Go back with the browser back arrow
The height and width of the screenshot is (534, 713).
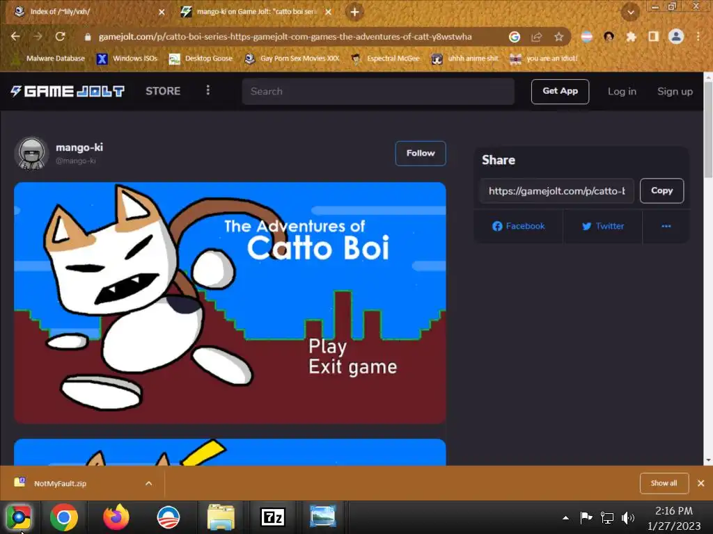click(15, 36)
